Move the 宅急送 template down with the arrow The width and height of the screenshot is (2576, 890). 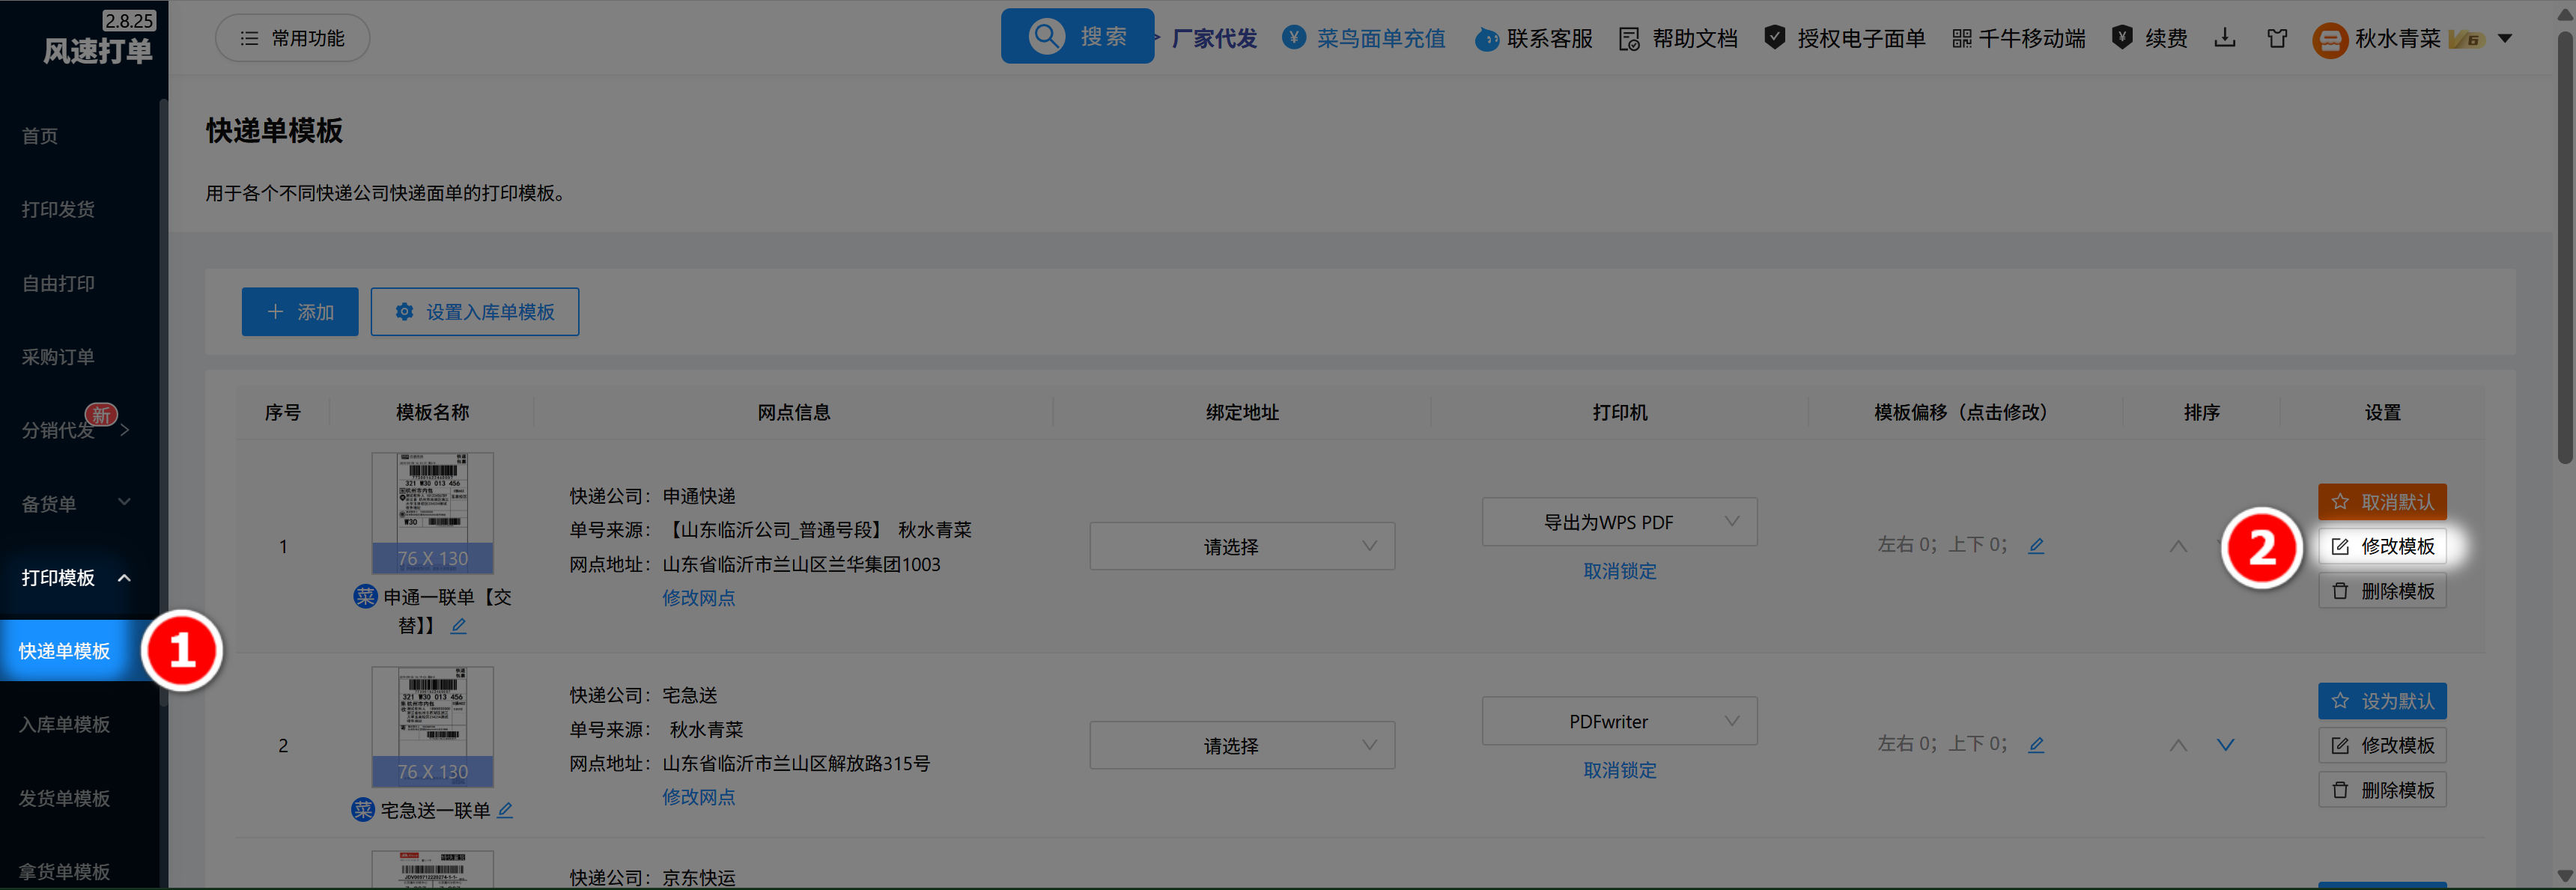pos(2225,745)
